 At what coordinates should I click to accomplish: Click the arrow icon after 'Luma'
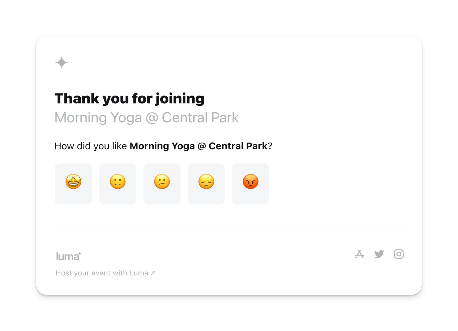point(153,273)
